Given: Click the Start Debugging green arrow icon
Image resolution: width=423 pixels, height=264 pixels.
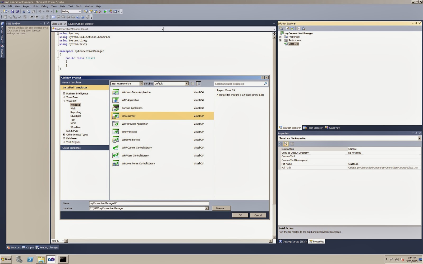Looking at the screenshot, I should coord(57,12).
